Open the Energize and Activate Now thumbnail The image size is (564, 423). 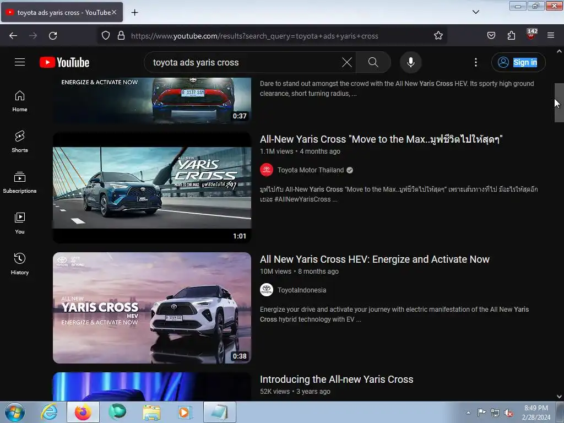tap(152, 308)
